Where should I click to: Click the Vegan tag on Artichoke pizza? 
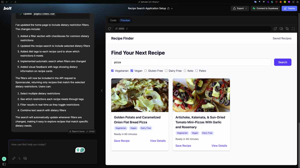[195, 133]
